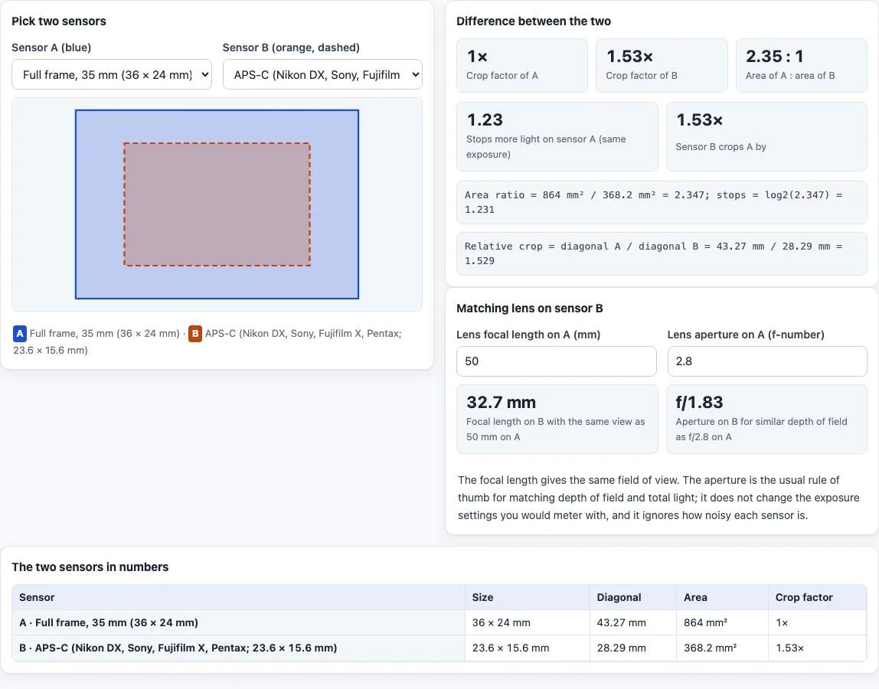879x689 pixels.
Task: Select the '1×' crop factor of A value
Action: pos(477,56)
